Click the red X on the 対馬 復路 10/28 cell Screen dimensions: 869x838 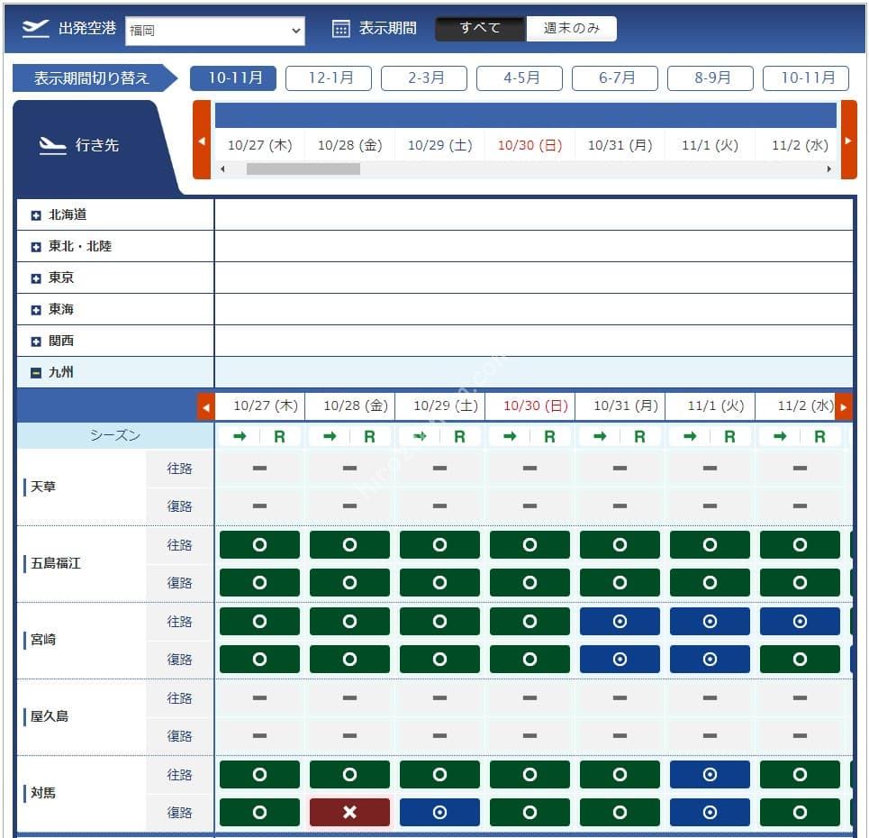(x=349, y=812)
